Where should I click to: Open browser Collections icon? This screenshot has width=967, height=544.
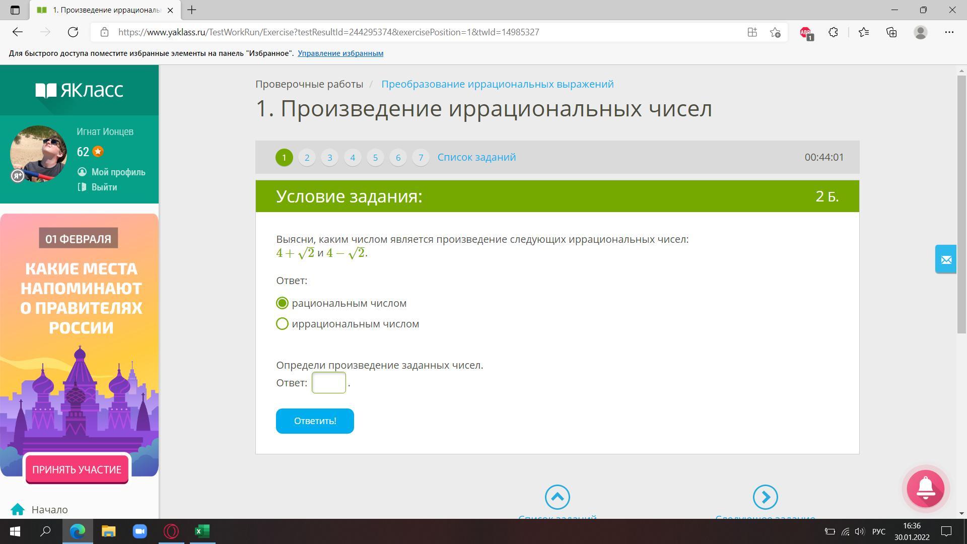891,32
